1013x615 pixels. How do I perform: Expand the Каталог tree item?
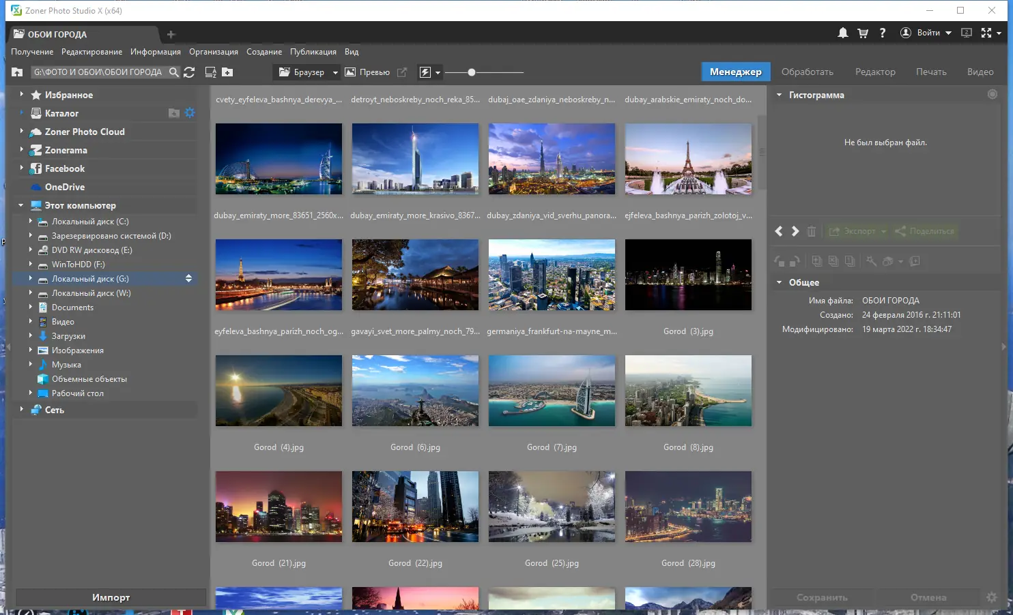click(x=20, y=113)
